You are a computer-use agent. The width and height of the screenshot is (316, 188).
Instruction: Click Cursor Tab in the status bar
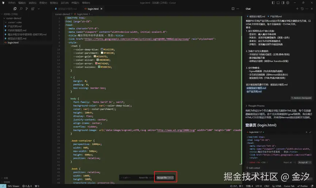(289, 186)
